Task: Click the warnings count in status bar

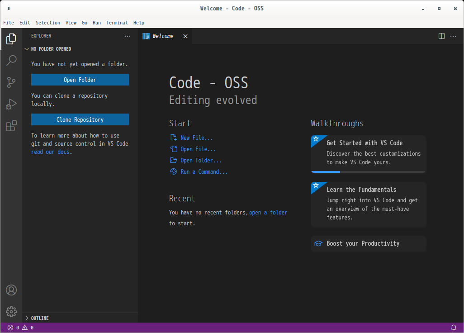Action: 28,328
